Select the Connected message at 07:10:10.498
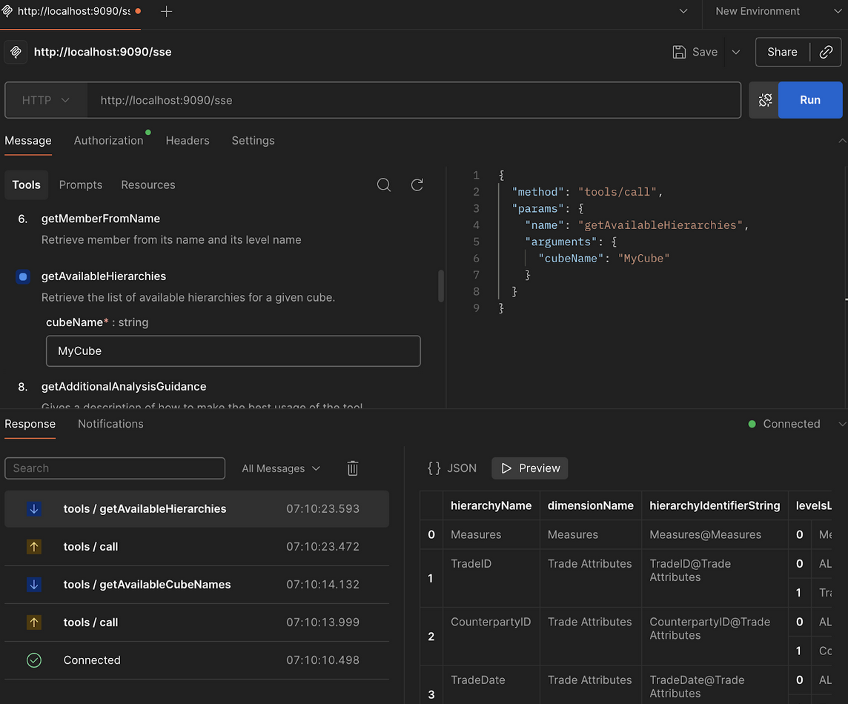848x704 pixels. pos(197,660)
